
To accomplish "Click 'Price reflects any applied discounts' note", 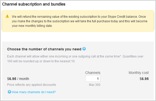I will (x=32, y=85).
